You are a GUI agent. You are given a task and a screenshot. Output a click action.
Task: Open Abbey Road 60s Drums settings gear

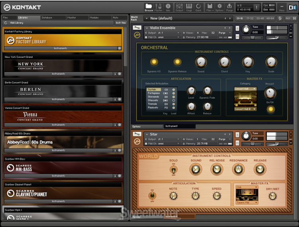(120, 150)
